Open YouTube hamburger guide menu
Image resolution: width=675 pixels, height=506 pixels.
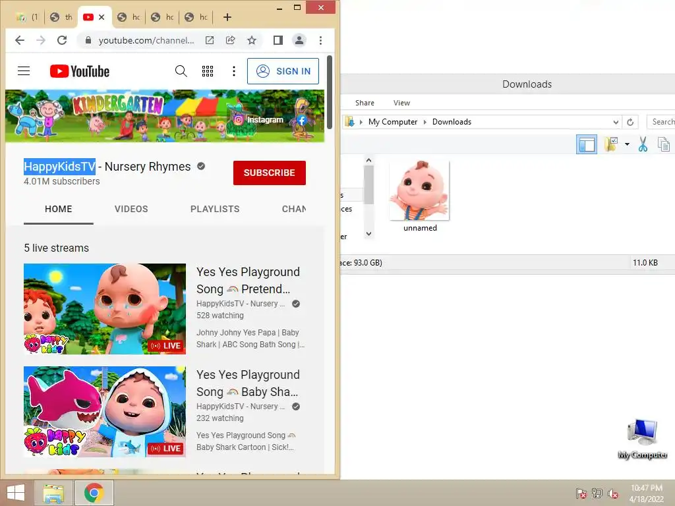click(x=24, y=71)
